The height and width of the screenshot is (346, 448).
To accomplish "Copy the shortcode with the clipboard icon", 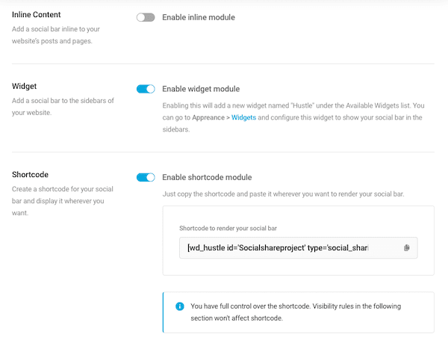I will click(x=407, y=247).
